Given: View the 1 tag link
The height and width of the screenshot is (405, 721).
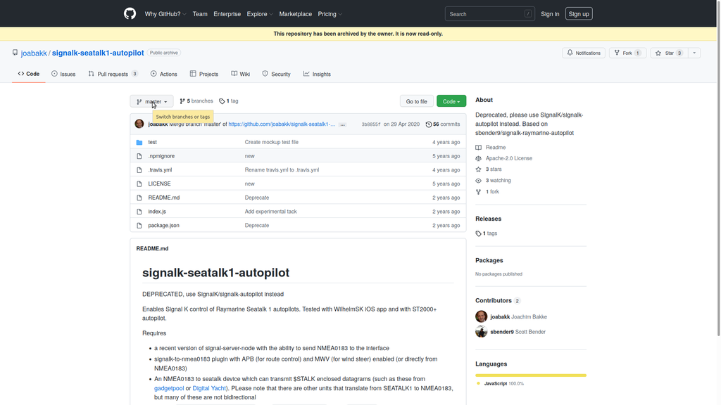Looking at the screenshot, I should (x=229, y=101).
